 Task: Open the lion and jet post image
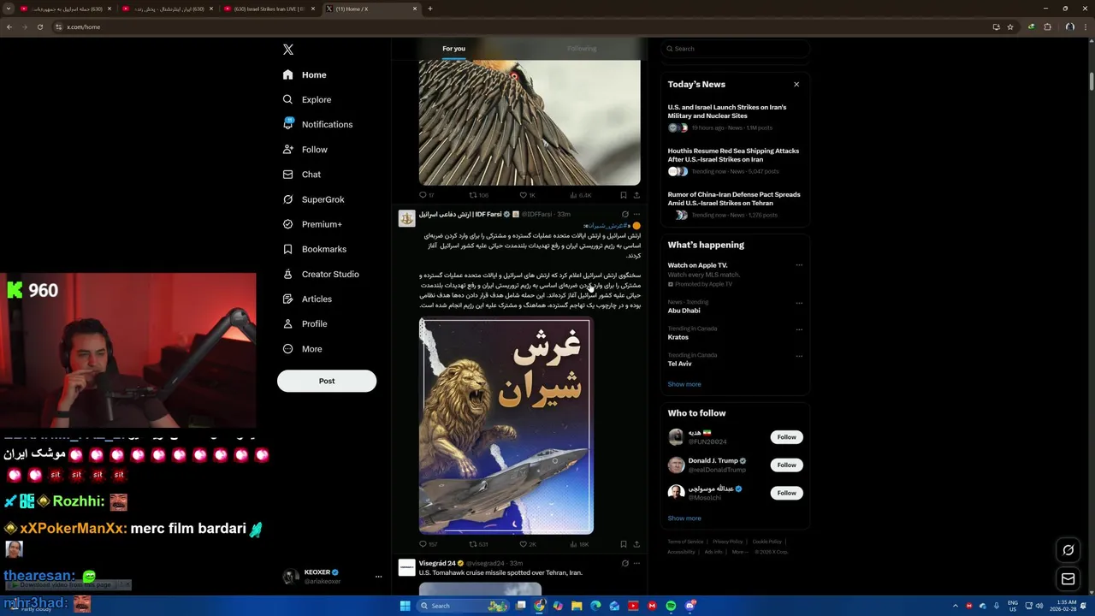point(506,426)
